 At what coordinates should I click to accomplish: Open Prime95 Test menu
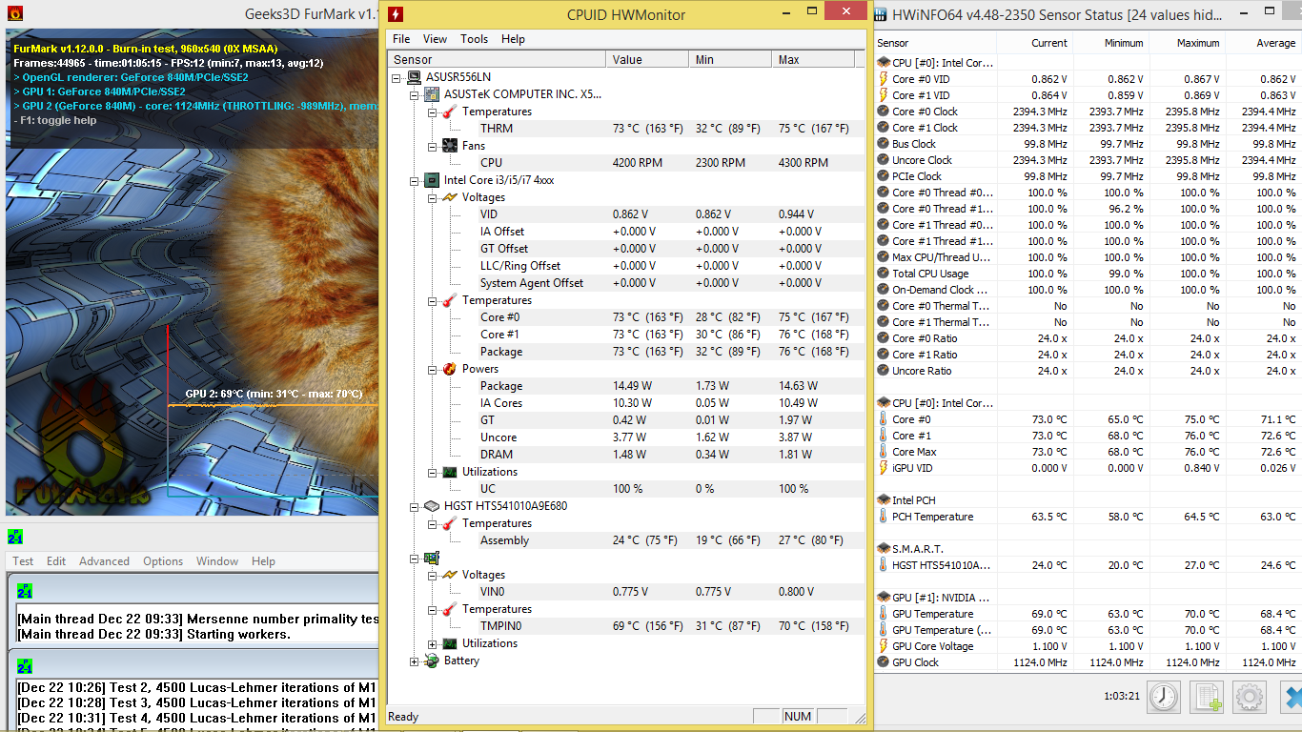pos(23,561)
